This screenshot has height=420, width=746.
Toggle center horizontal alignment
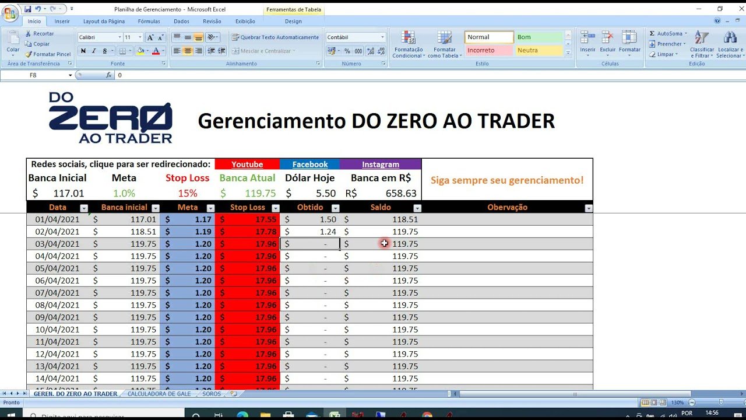188,51
